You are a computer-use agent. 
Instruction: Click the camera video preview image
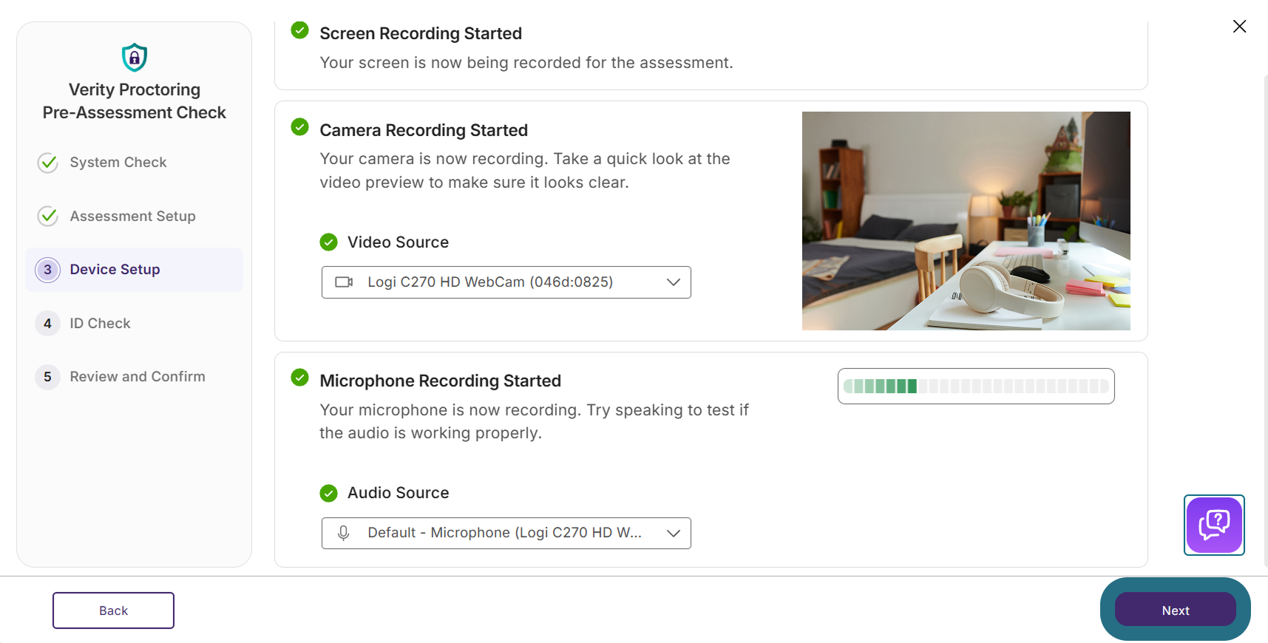966,221
